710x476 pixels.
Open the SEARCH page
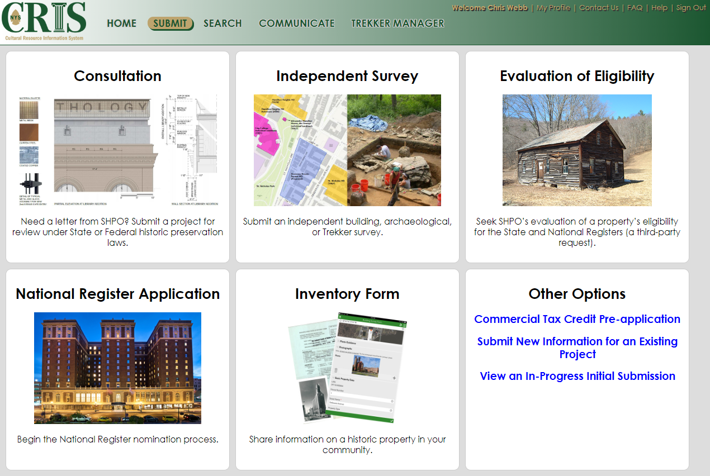point(223,23)
